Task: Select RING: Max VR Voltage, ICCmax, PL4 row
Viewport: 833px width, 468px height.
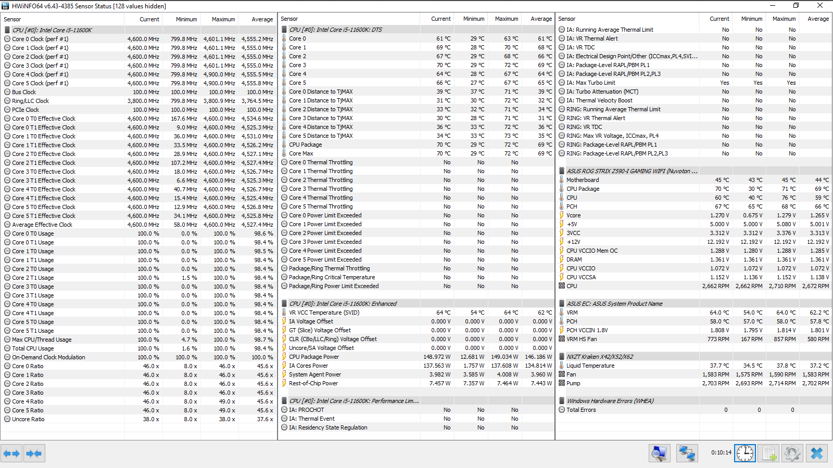Action: tap(694, 136)
